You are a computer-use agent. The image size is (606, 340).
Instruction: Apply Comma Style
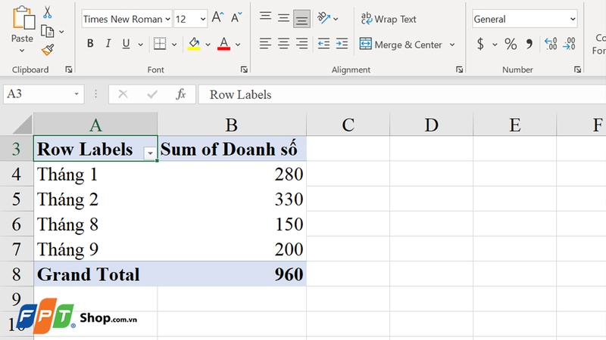(529, 44)
